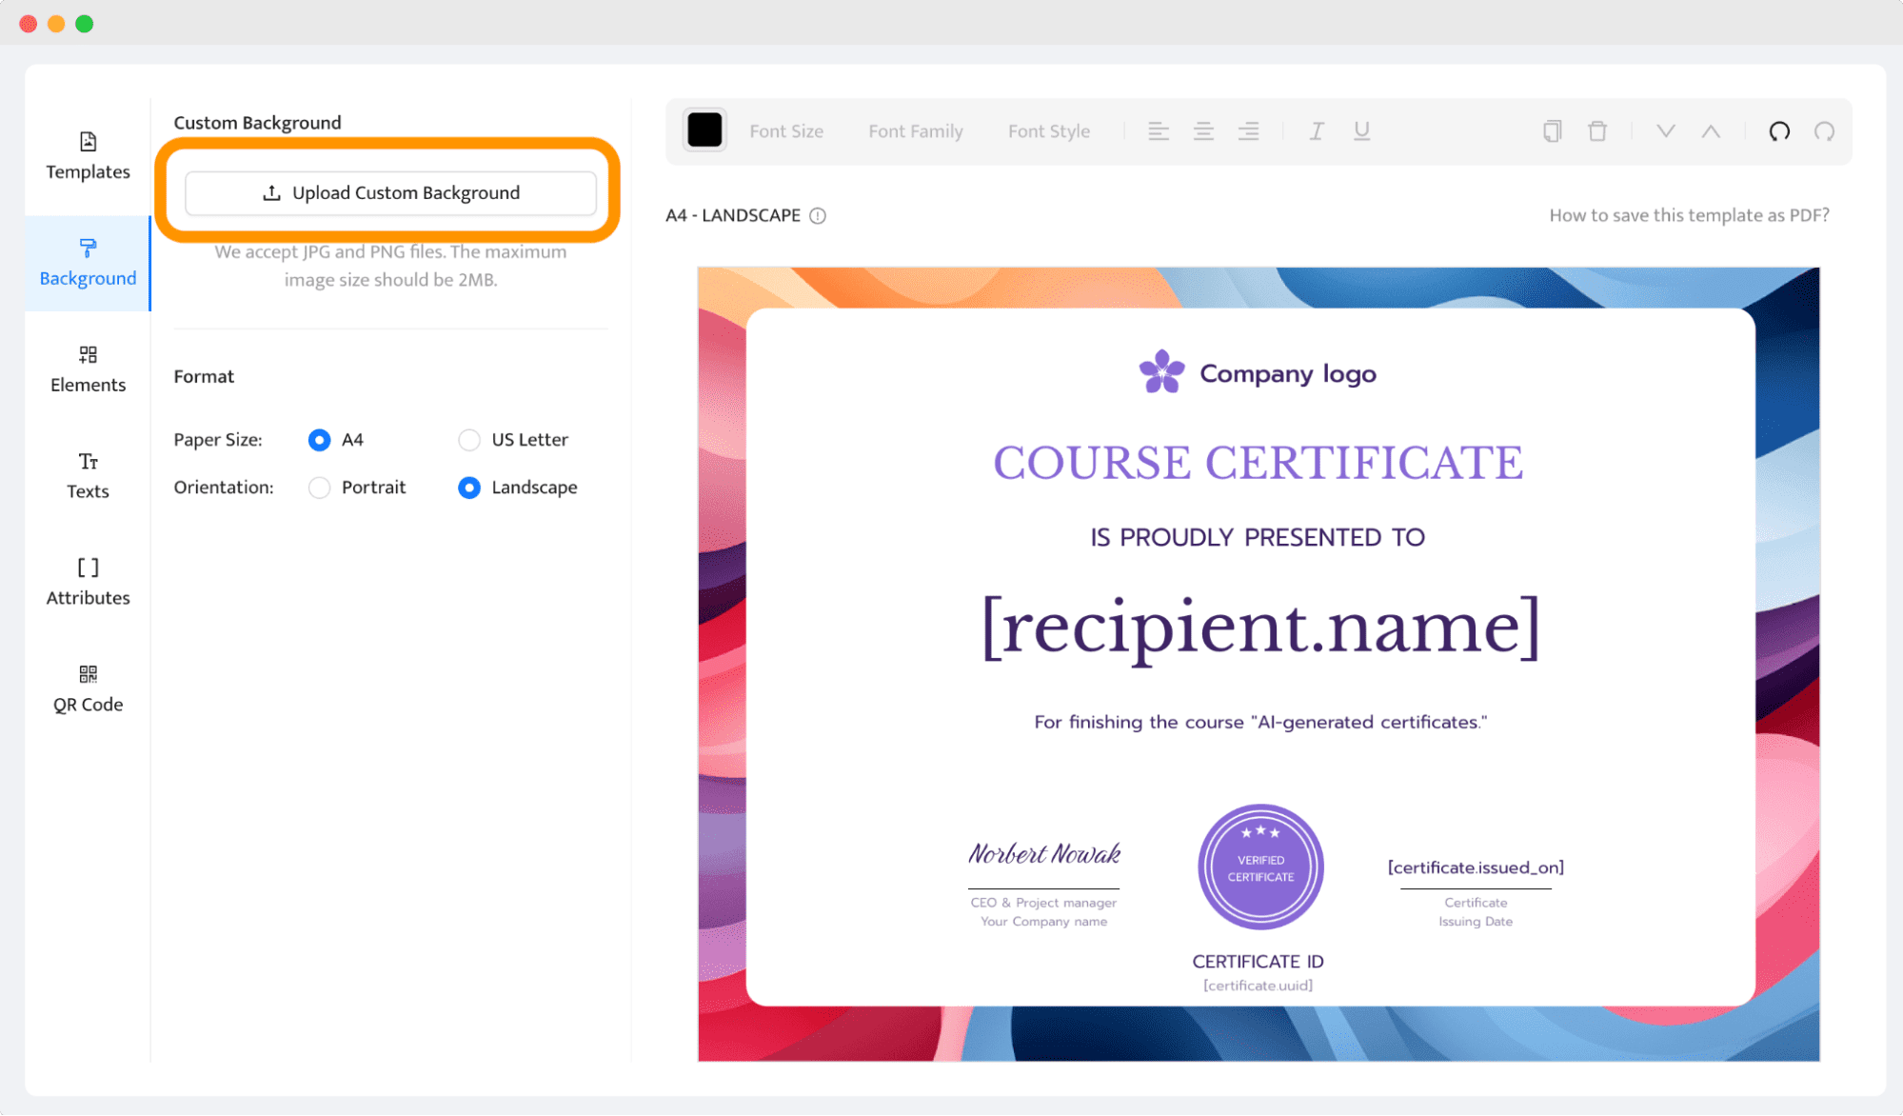Open the Attributes sidebar tab

[88, 583]
